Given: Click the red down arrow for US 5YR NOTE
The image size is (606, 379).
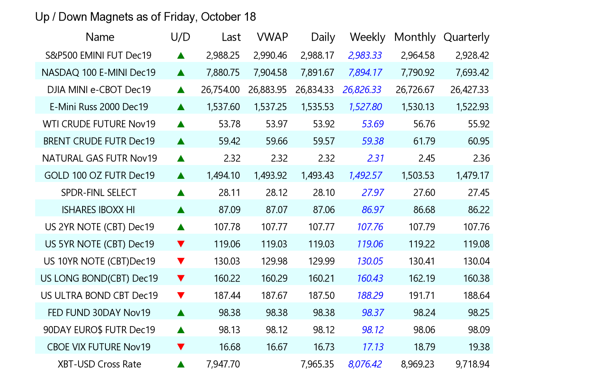Looking at the screenshot, I should [x=181, y=244].
